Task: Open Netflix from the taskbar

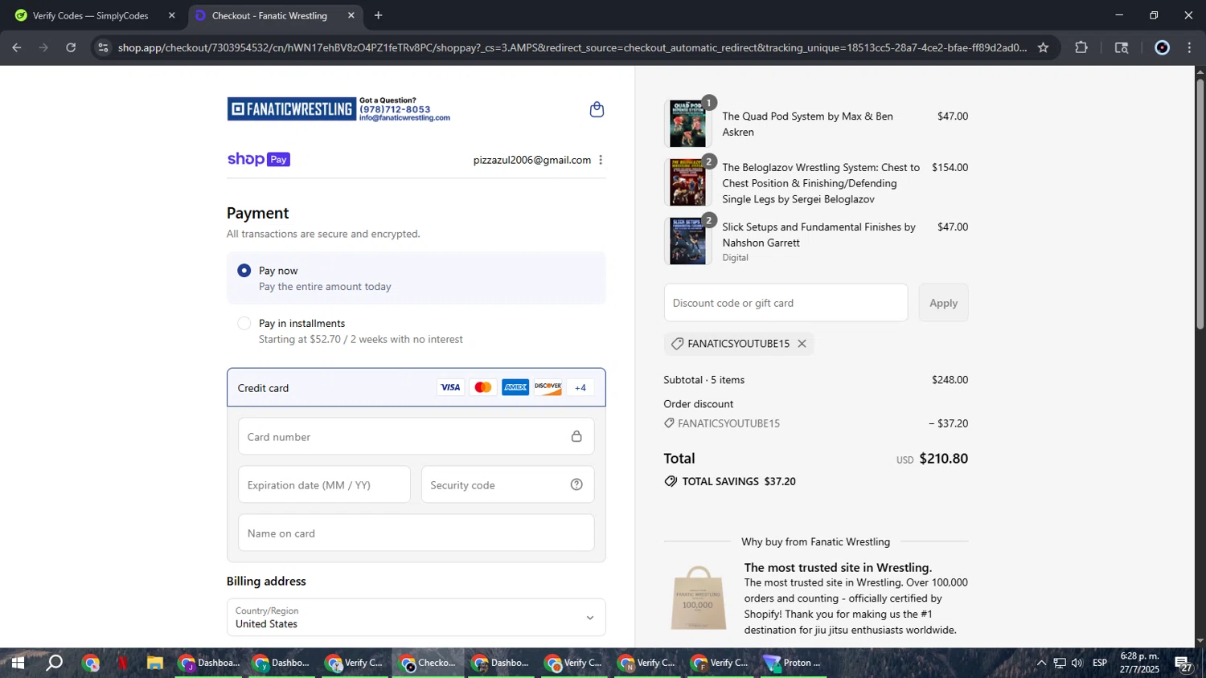Action: coord(122,664)
